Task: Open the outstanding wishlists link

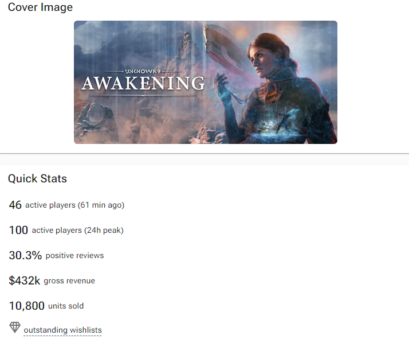Action: [62, 330]
